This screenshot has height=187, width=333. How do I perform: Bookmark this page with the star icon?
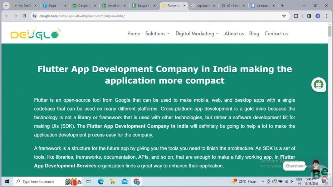284,16
